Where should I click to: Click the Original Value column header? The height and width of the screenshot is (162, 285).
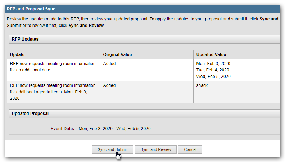(117, 55)
